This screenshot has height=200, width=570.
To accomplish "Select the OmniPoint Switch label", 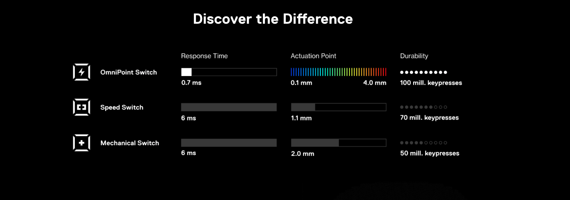I will pyautogui.click(x=129, y=72).
